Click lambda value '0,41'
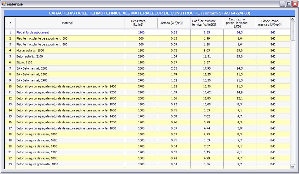This screenshot has width=299, height=174. tap(174, 158)
